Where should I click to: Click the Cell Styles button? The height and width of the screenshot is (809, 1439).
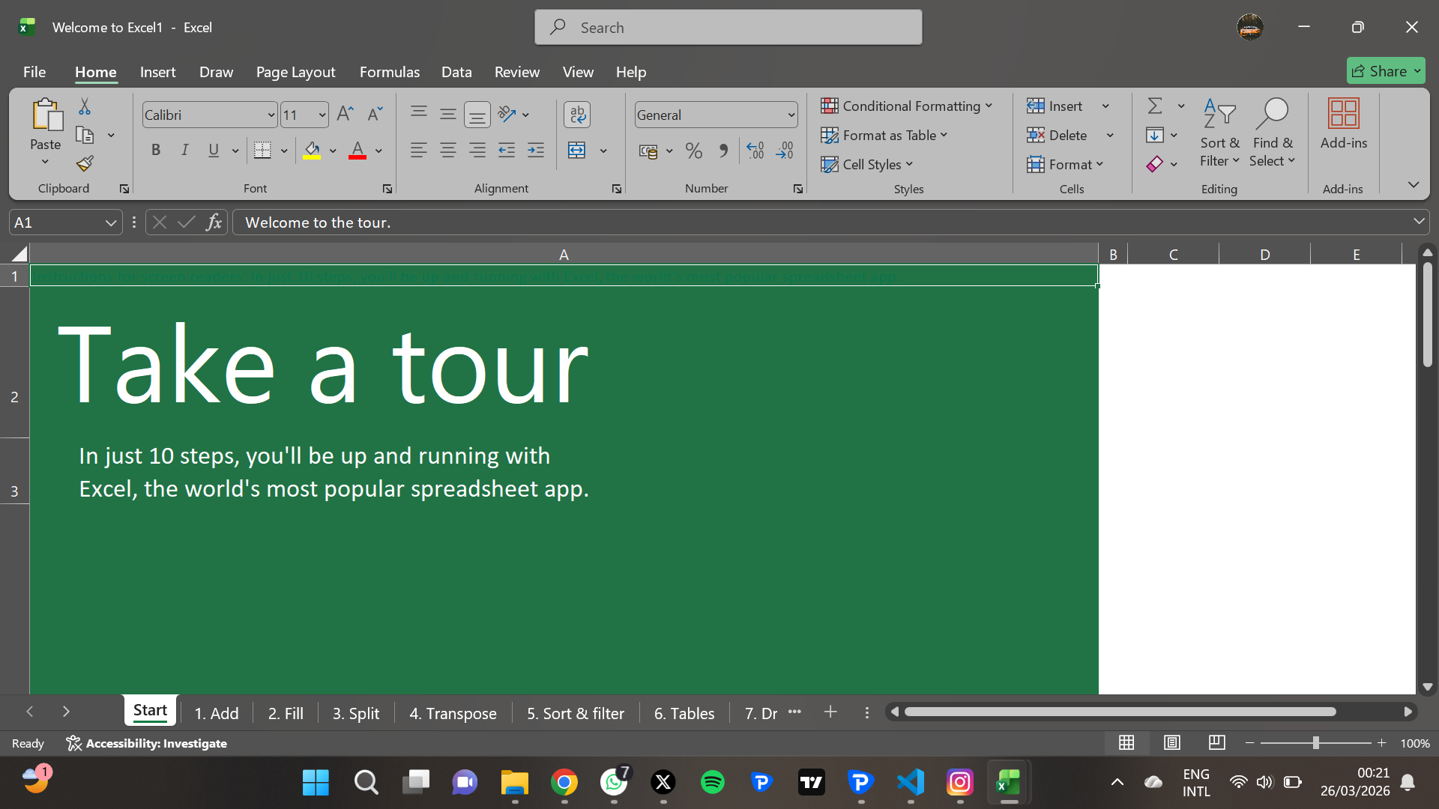(867, 164)
